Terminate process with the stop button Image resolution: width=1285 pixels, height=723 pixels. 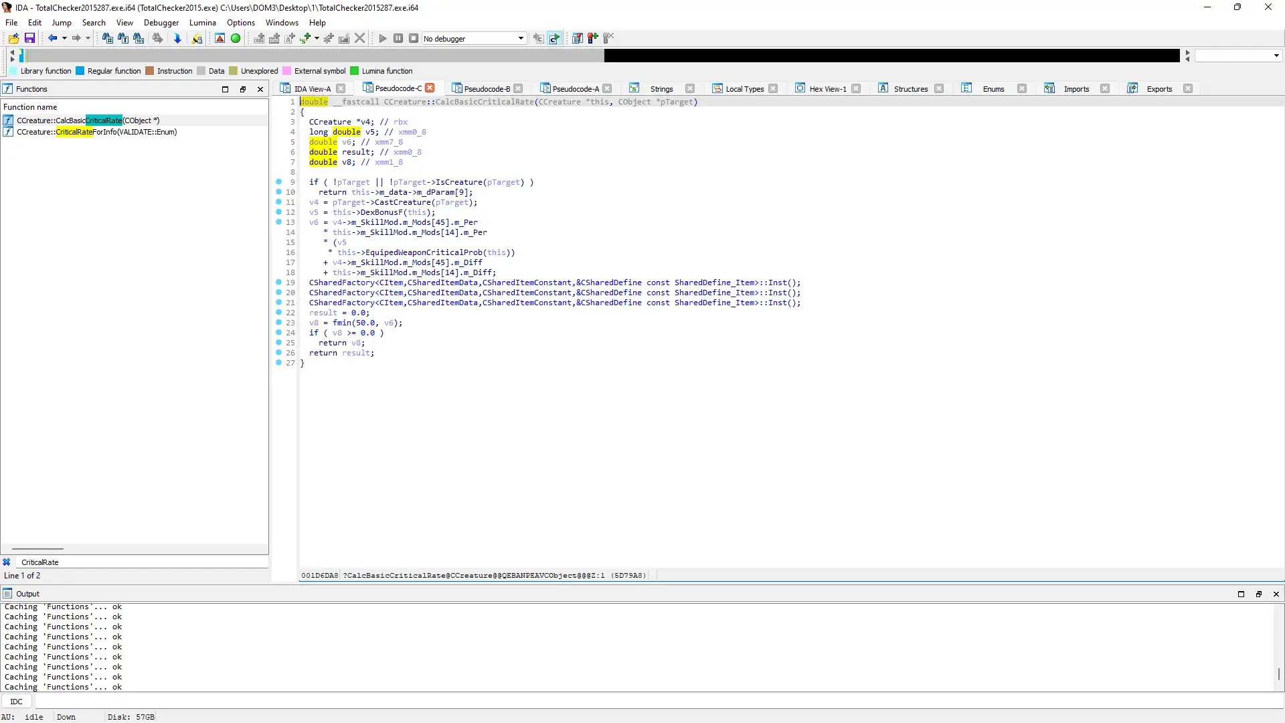click(414, 38)
